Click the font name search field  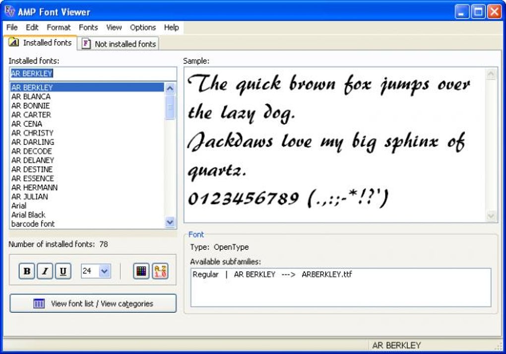click(x=93, y=73)
